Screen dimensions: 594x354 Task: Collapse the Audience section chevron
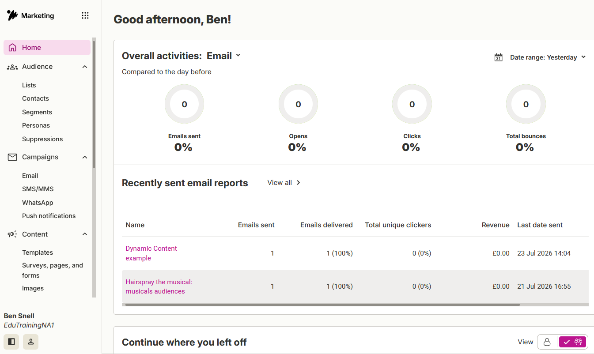[x=85, y=67]
